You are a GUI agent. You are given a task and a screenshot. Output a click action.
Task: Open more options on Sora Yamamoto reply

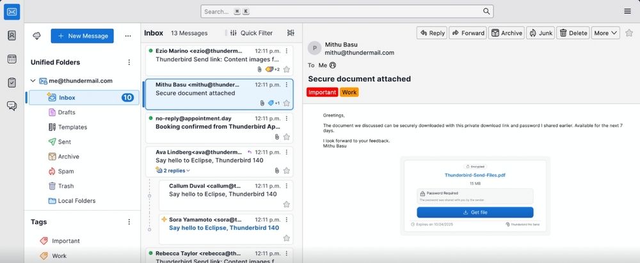tap(287, 220)
